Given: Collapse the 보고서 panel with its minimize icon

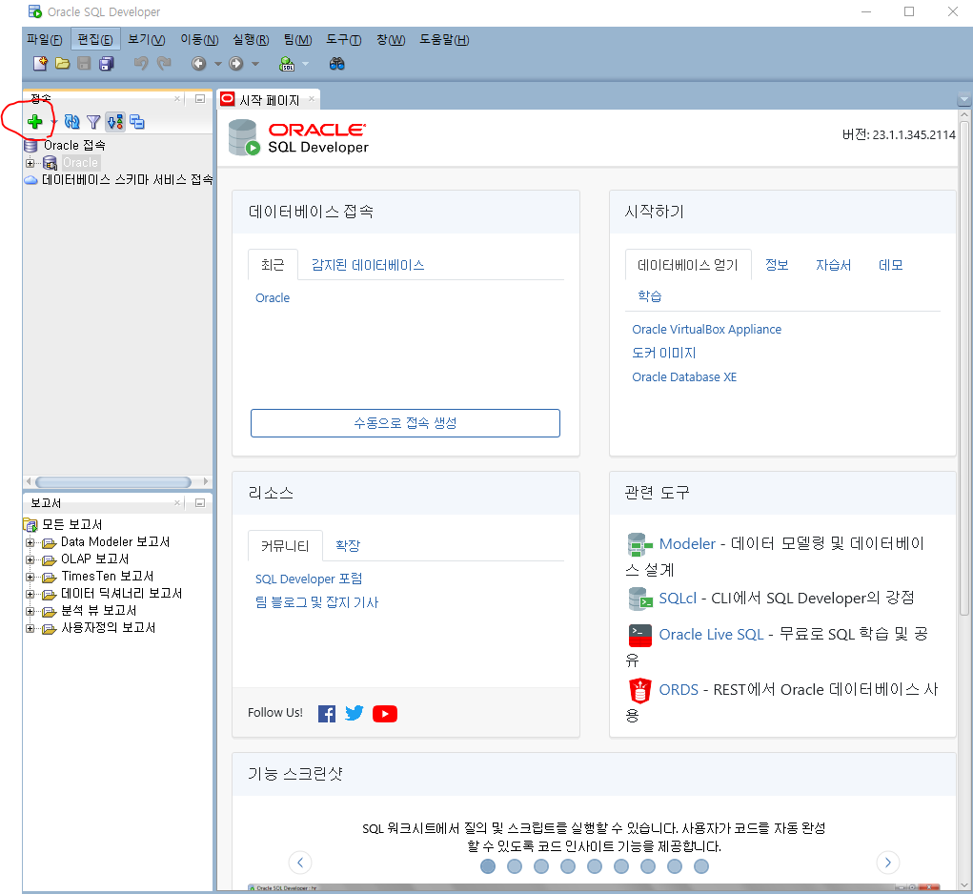Looking at the screenshot, I should pyautogui.click(x=198, y=502).
